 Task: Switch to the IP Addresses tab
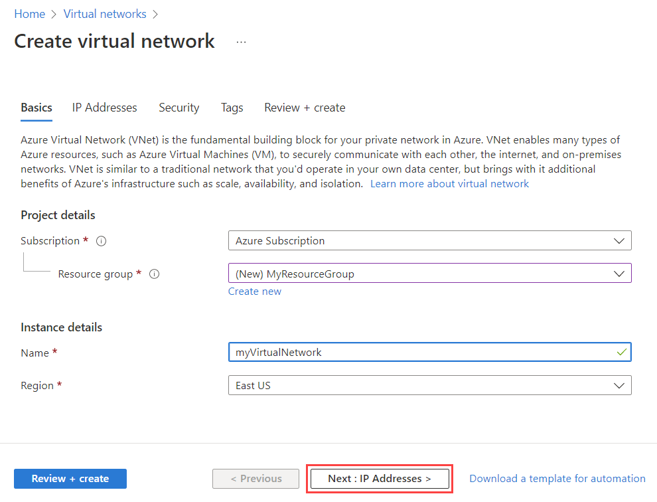coord(104,108)
